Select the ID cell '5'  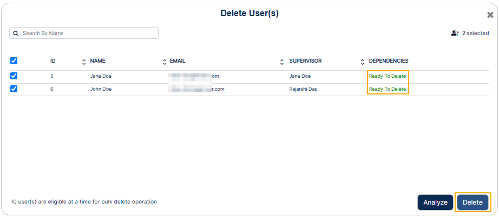[52, 76]
